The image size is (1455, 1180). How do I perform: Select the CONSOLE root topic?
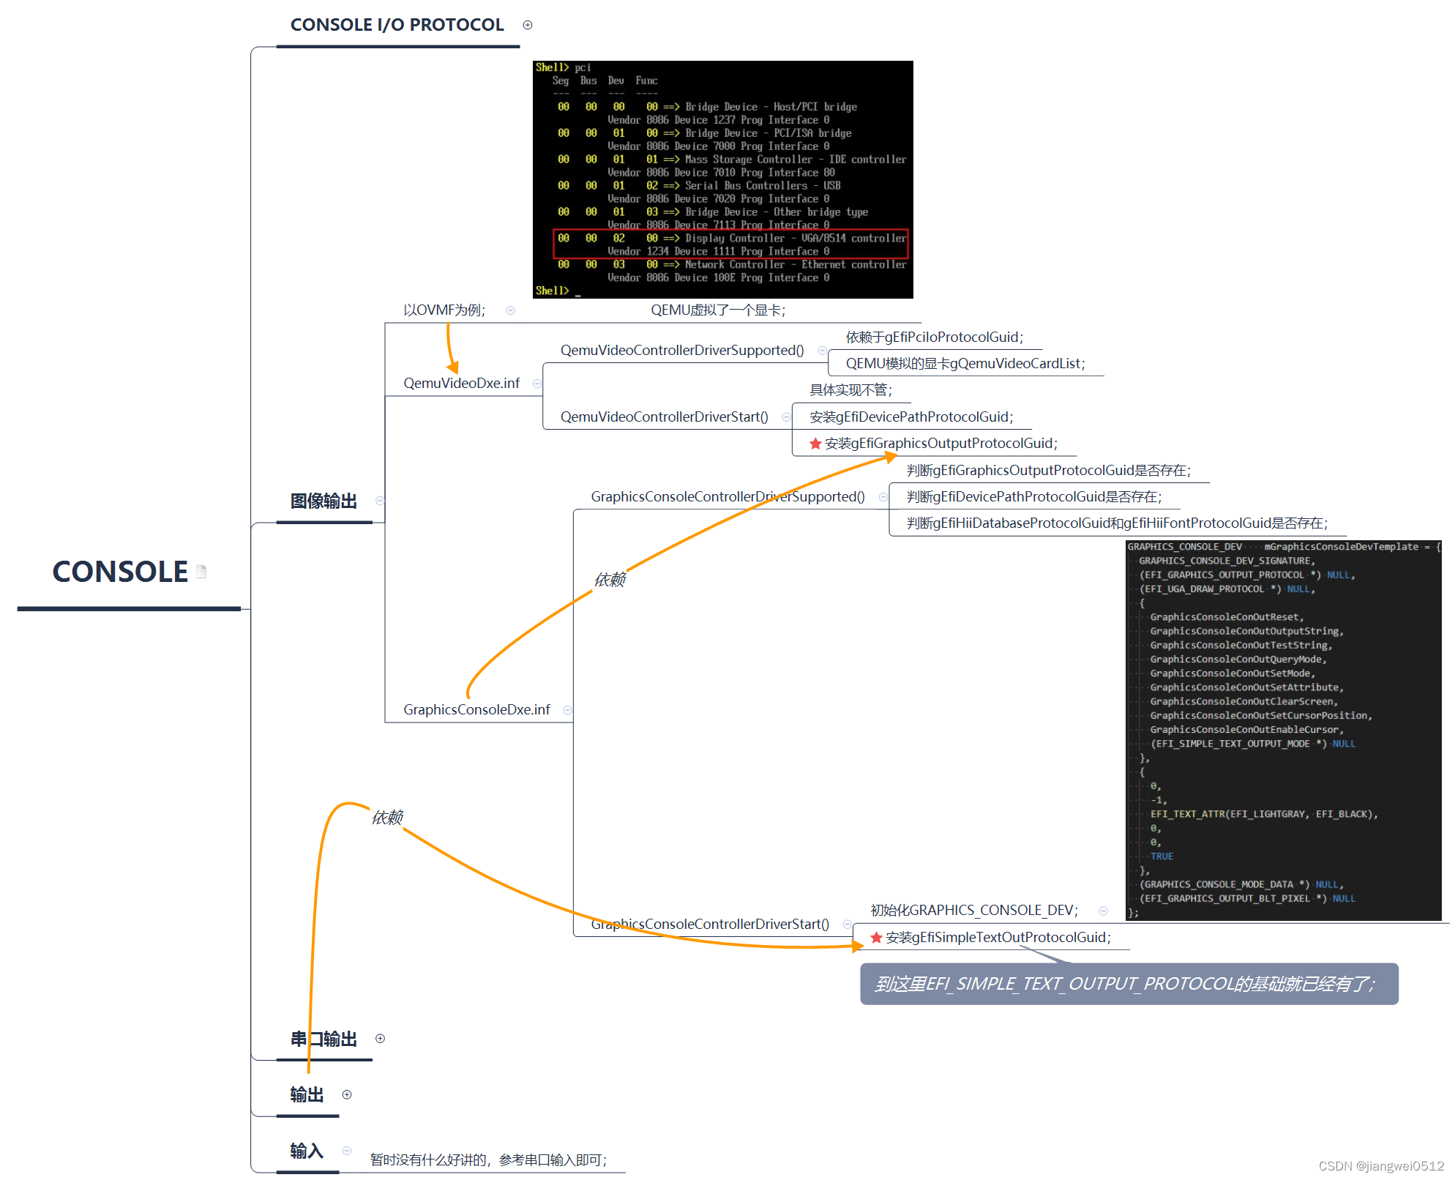pyautogui.click(x=120, y=572)
